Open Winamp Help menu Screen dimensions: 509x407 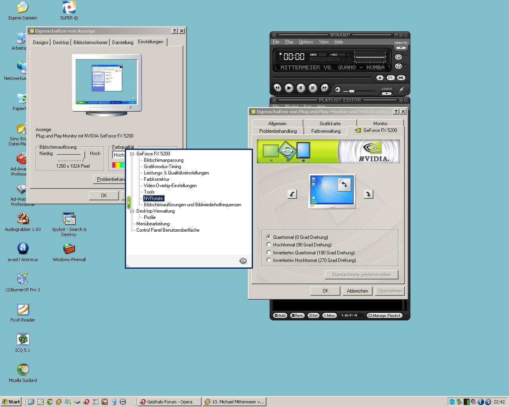coord(338,42)
